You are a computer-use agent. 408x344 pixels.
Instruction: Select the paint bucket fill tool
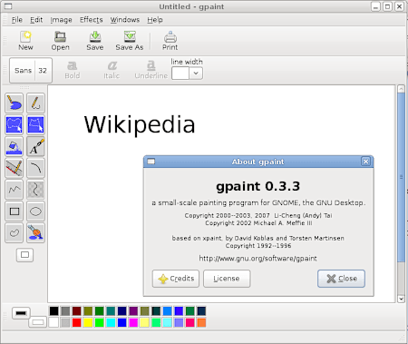14,147
